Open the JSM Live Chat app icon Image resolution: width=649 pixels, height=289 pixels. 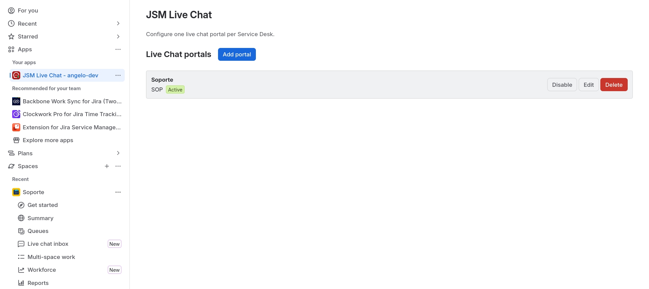(16, 75)
